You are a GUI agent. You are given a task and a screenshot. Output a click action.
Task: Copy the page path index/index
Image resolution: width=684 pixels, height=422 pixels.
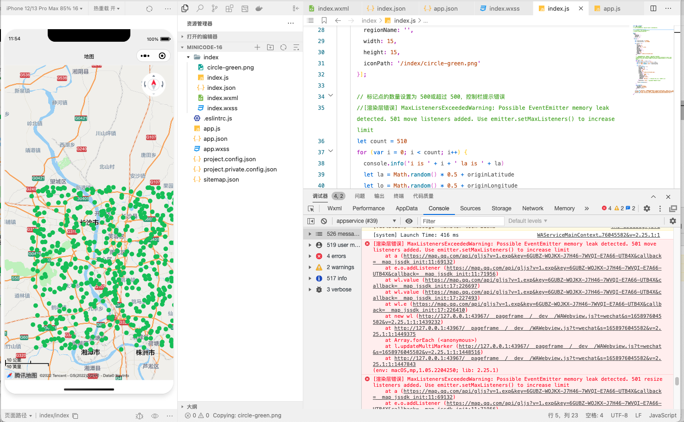point(75,416)
